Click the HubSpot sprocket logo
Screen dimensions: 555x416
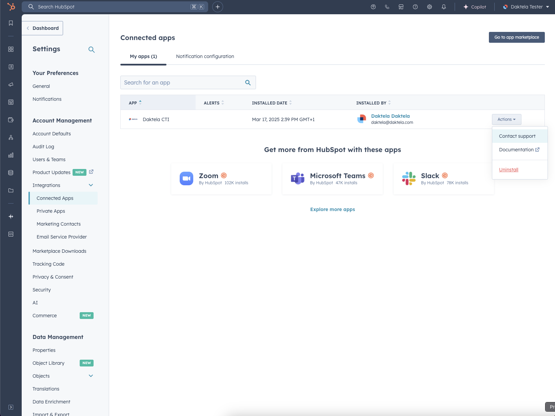tap(11, 7)
